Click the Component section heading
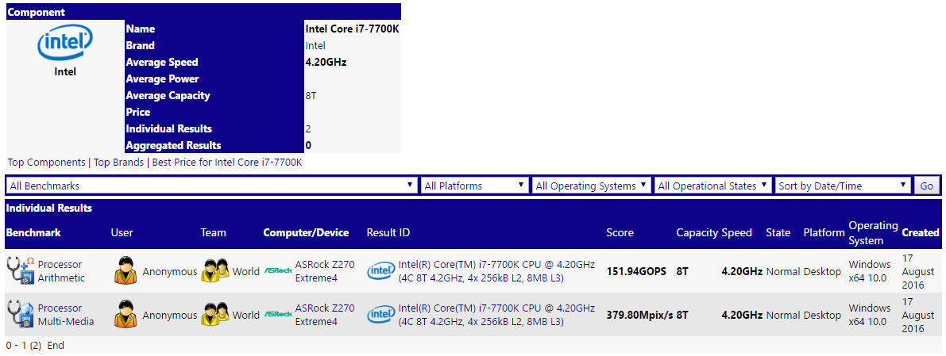Screen dimensions: 946x356 coord(37,12)
